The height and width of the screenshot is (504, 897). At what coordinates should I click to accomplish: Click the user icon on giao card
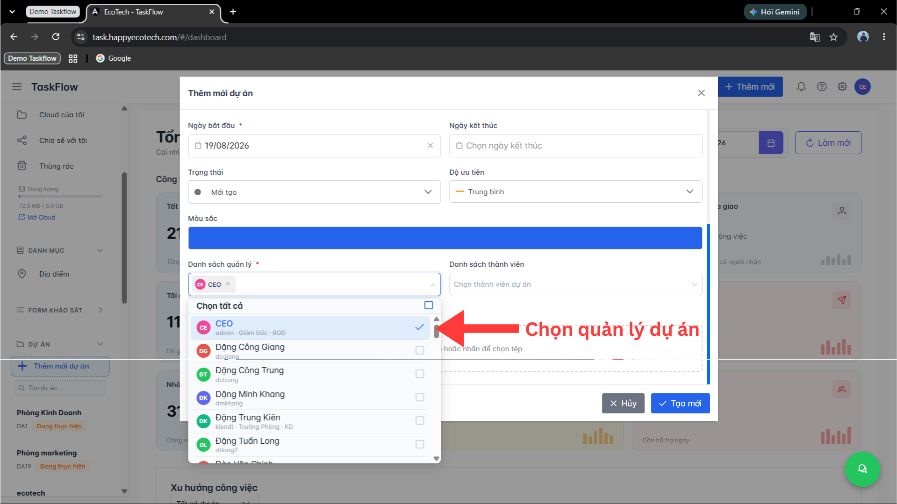(841, 211)
